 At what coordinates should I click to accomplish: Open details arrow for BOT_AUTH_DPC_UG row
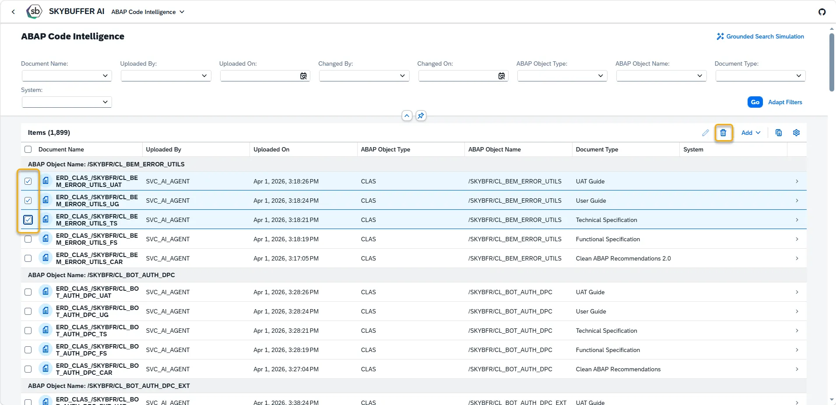pyautogui.click(x=797, y=311)
